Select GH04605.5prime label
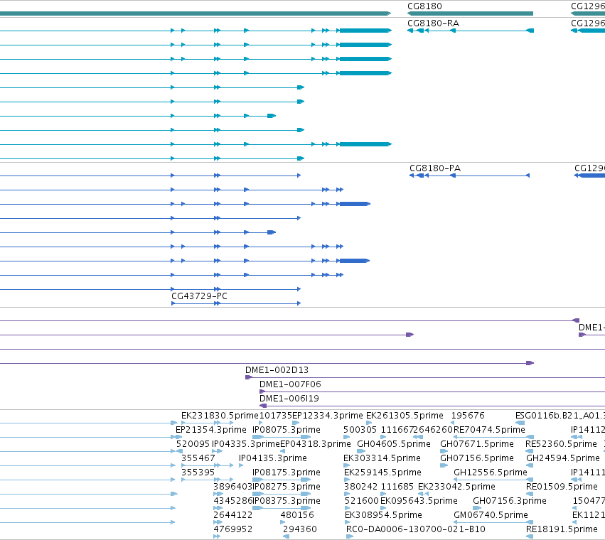The width and height of the screenshot is (605, 540). (x=394, y=444)
